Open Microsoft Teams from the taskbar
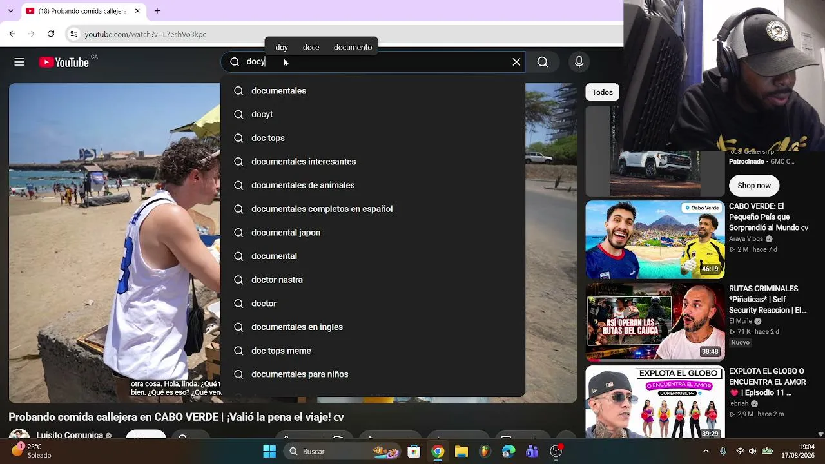This screenshot has height=464, width=825. tap(532, 451)
